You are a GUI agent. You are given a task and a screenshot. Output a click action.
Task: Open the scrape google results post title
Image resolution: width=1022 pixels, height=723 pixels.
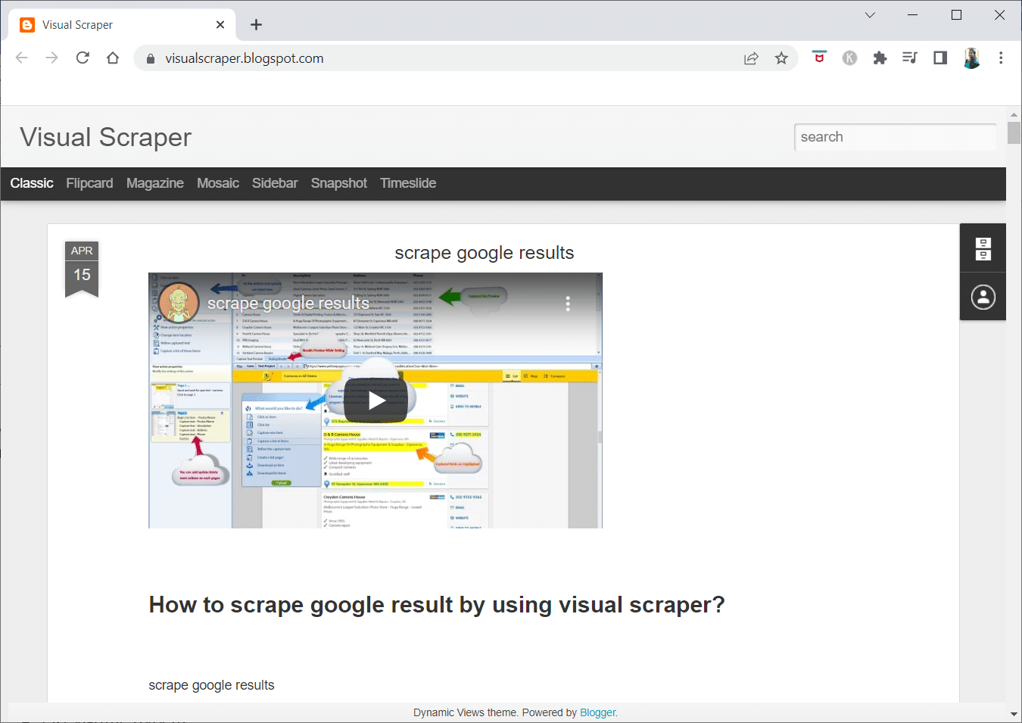(485, 253)
